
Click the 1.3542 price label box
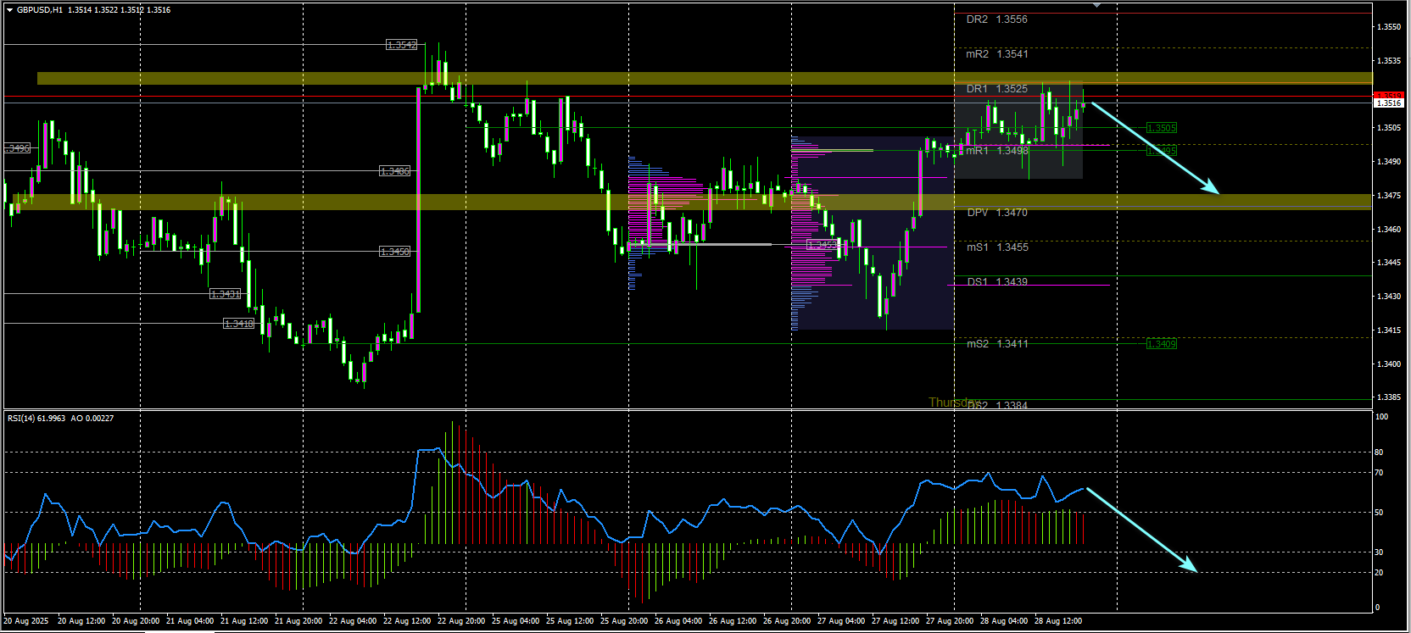[401, 45]
